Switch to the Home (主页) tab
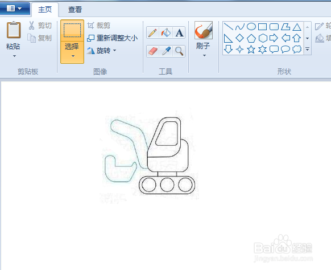 (45, 10)
